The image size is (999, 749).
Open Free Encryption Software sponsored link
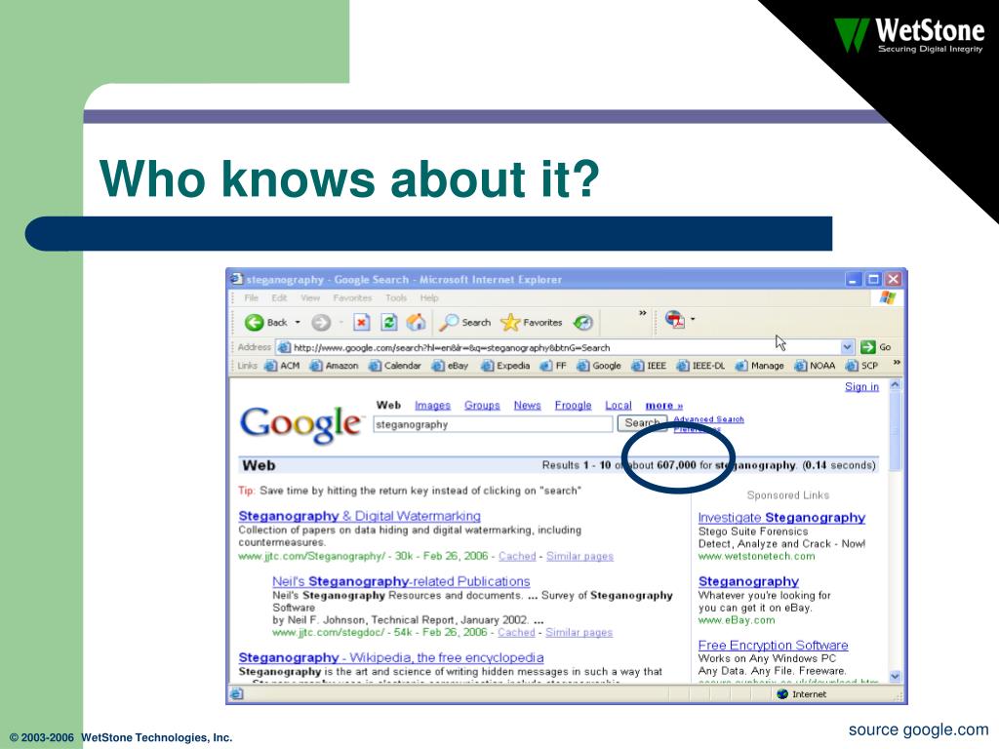(x=773, y=646)
